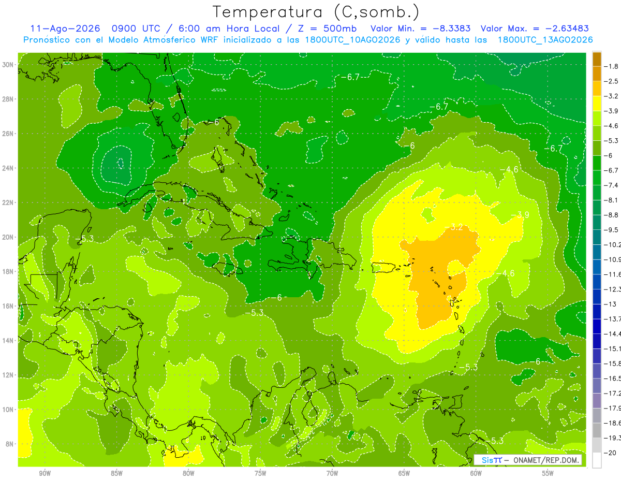
Task: Click the "20N" latitude axis label
Action: coord(8,237)
